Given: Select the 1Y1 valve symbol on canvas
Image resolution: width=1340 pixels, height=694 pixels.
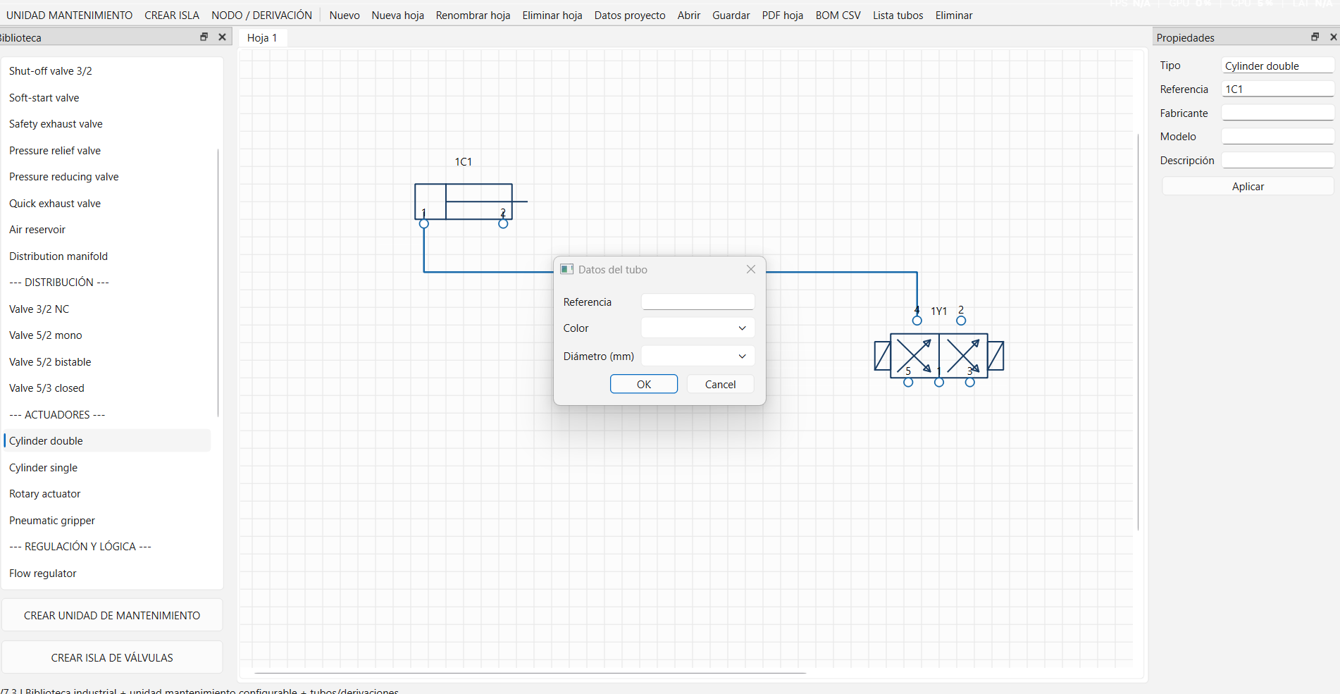Looking at the screenshot, I should 938,356.
